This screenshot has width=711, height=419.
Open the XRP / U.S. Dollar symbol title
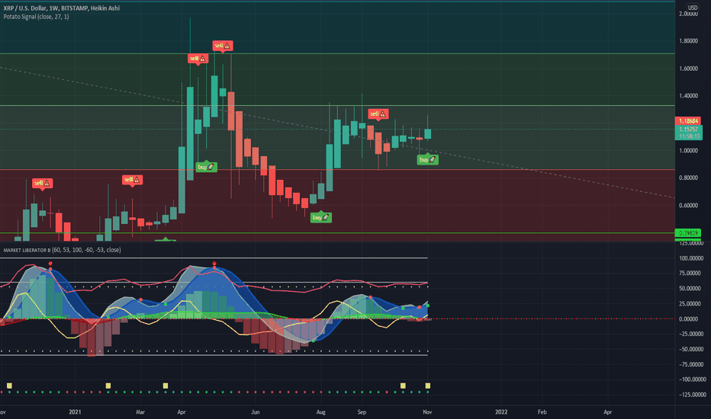tap(61, 8)
